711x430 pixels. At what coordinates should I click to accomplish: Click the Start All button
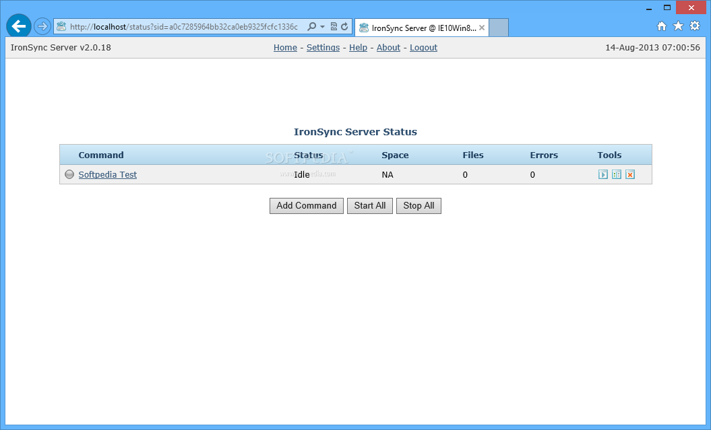click(x=370, y=205)
